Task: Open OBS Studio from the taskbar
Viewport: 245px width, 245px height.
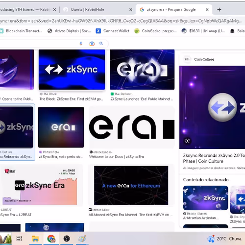Action: (x=67, y=239)
